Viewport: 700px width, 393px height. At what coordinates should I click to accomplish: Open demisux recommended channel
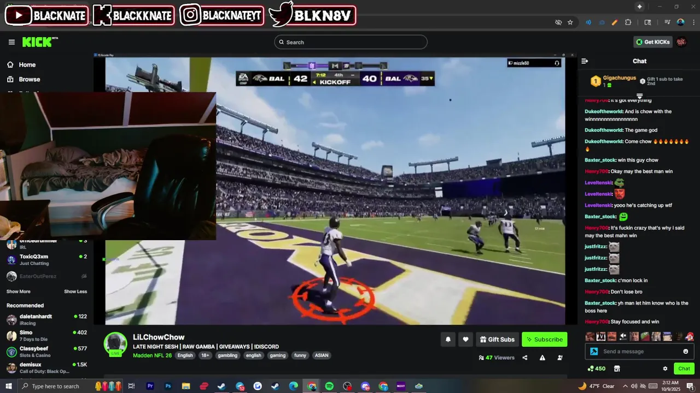pyautogui.click(x=46, y=367)
